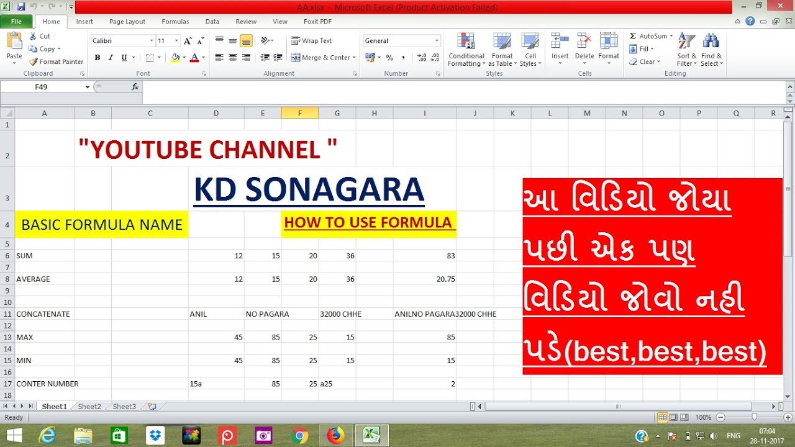Click Decrease Indent icon
The image size is (795, 447).
(x=265, y=58)
